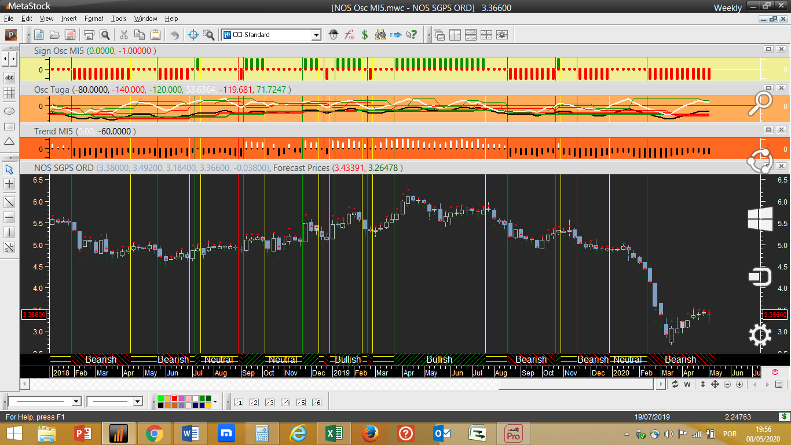Expand the color palette dropdown arrow

click(x=215, y=402)
